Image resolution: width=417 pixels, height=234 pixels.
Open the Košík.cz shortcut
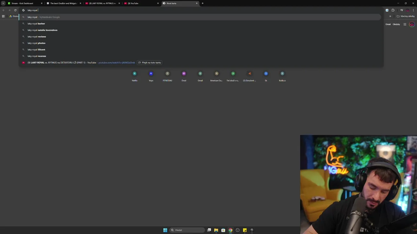[282, 76]
